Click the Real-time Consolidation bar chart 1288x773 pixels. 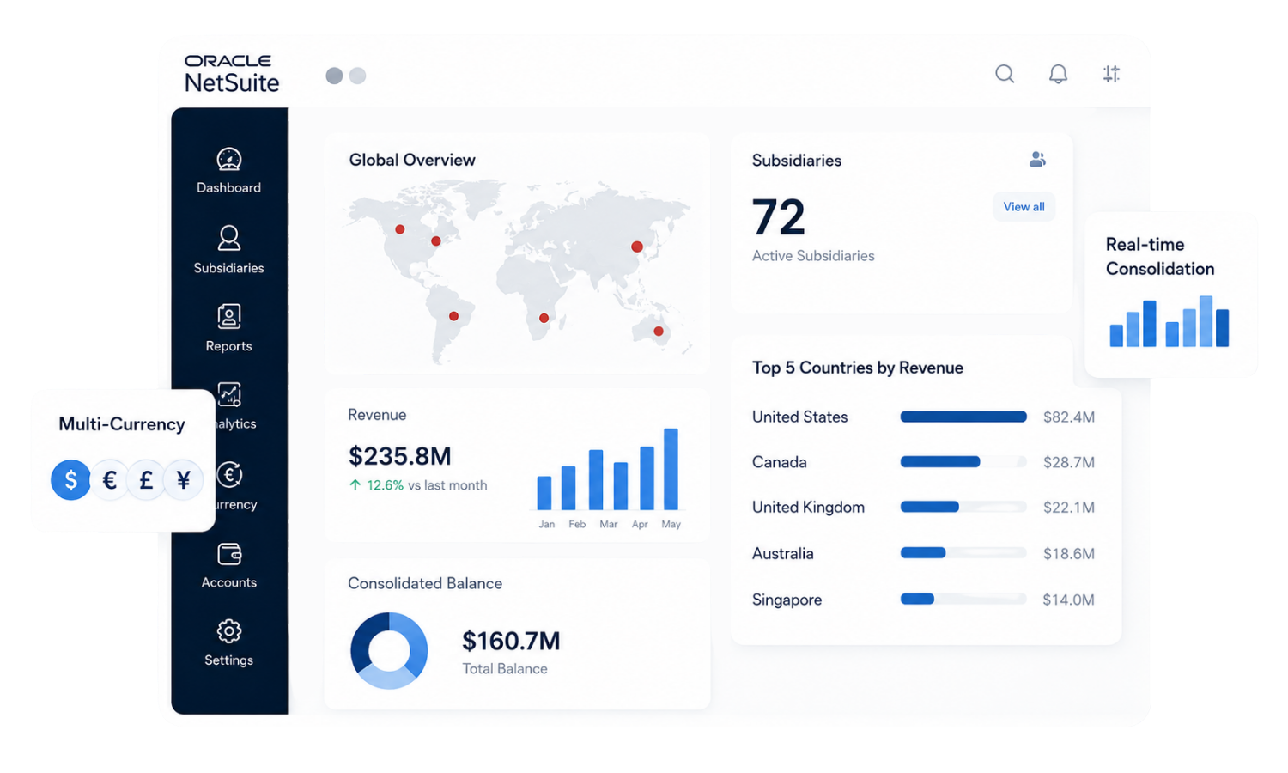click(1170, 321)
